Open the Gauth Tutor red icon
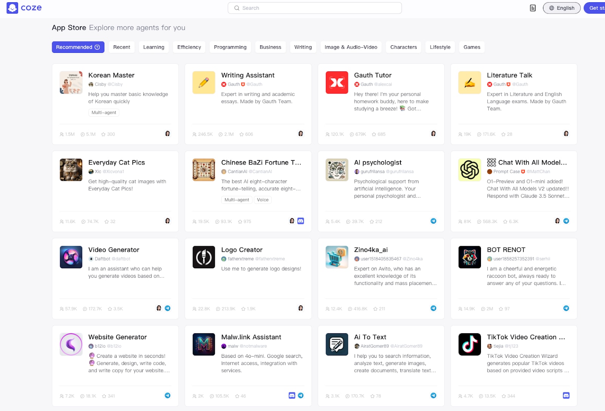The width and height of the screenshot is (605, 411). tap(337, 82)
